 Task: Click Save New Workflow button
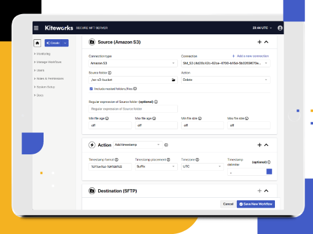point(256,204)
